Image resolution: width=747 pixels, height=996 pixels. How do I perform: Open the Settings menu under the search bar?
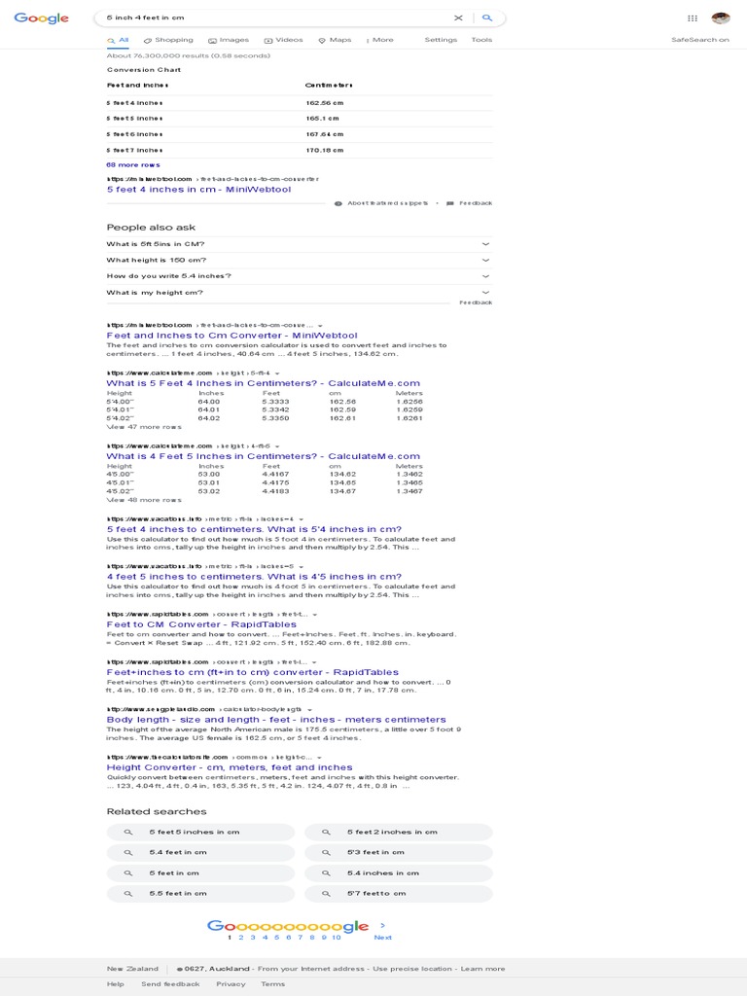pos(441,40)
